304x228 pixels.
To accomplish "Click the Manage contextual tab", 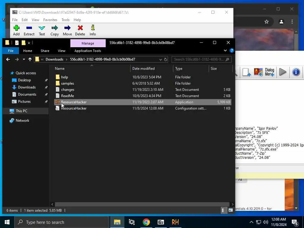I will [88, 43].
